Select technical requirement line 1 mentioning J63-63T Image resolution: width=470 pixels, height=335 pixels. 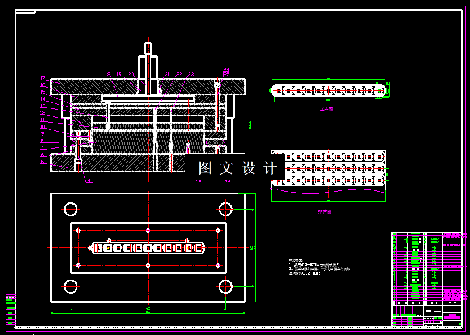(x=314, y=265)
